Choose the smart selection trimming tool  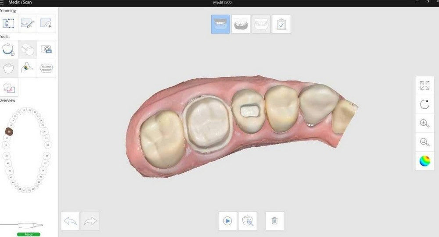[46, 24]
